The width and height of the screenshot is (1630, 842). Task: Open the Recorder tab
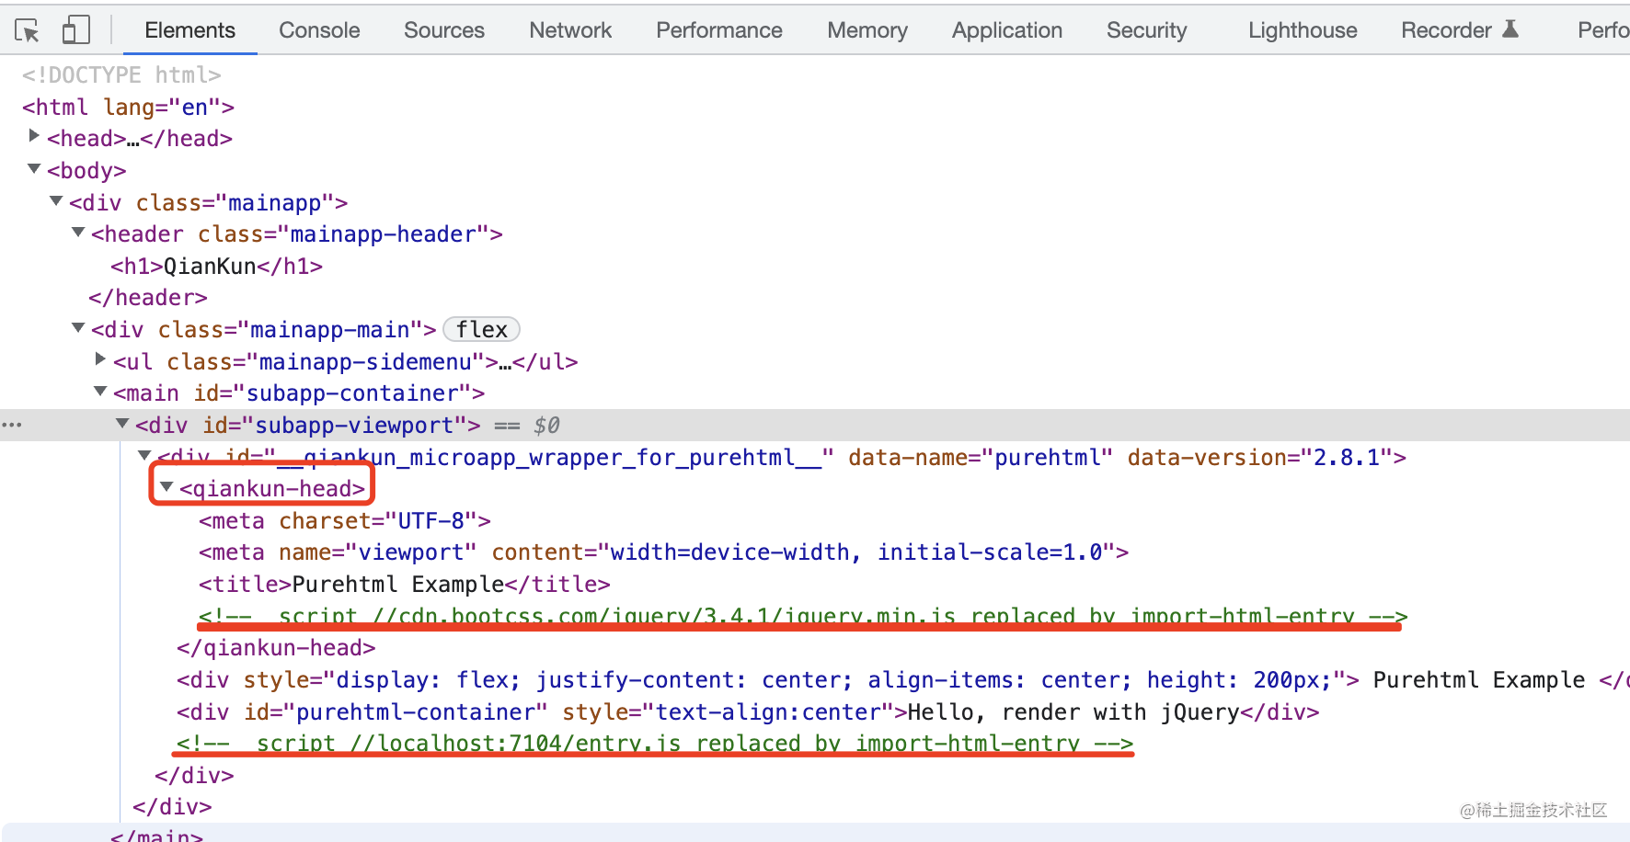(1447, 30)
